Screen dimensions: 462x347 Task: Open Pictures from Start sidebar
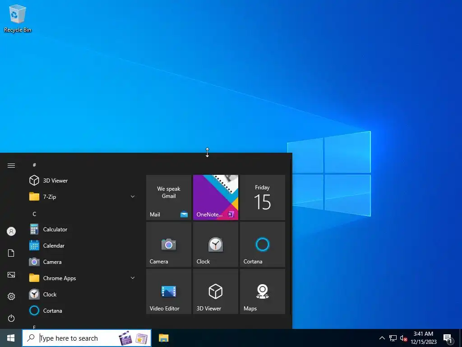tap(11, 275)
